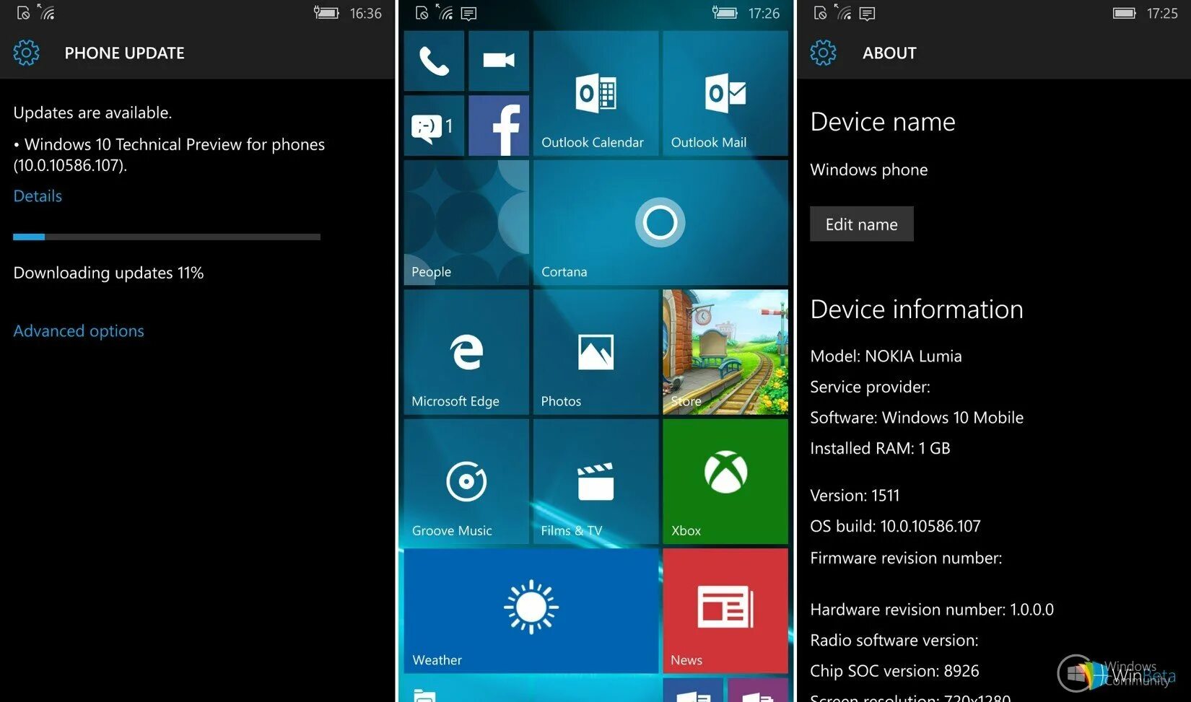Open the Phone dialer tile
The width and height of the screenshot is (1191, 702).
pyautogui.click(x=434, y=61)
